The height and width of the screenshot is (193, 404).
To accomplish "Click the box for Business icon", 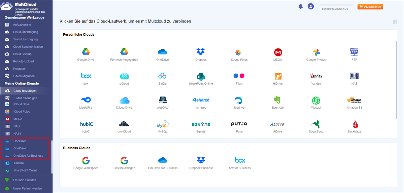I will pyautogui.click(x=240, y=160).
